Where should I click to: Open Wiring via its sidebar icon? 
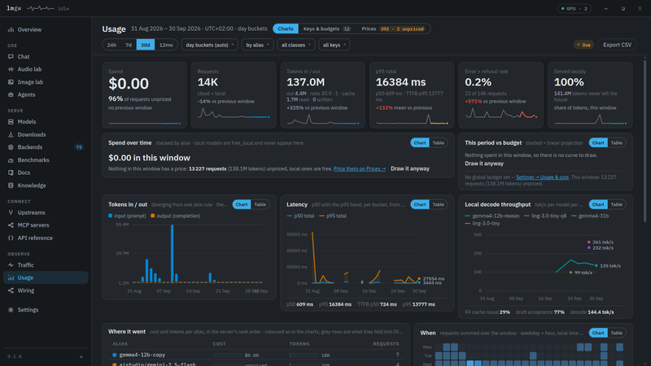pos(11,290)
